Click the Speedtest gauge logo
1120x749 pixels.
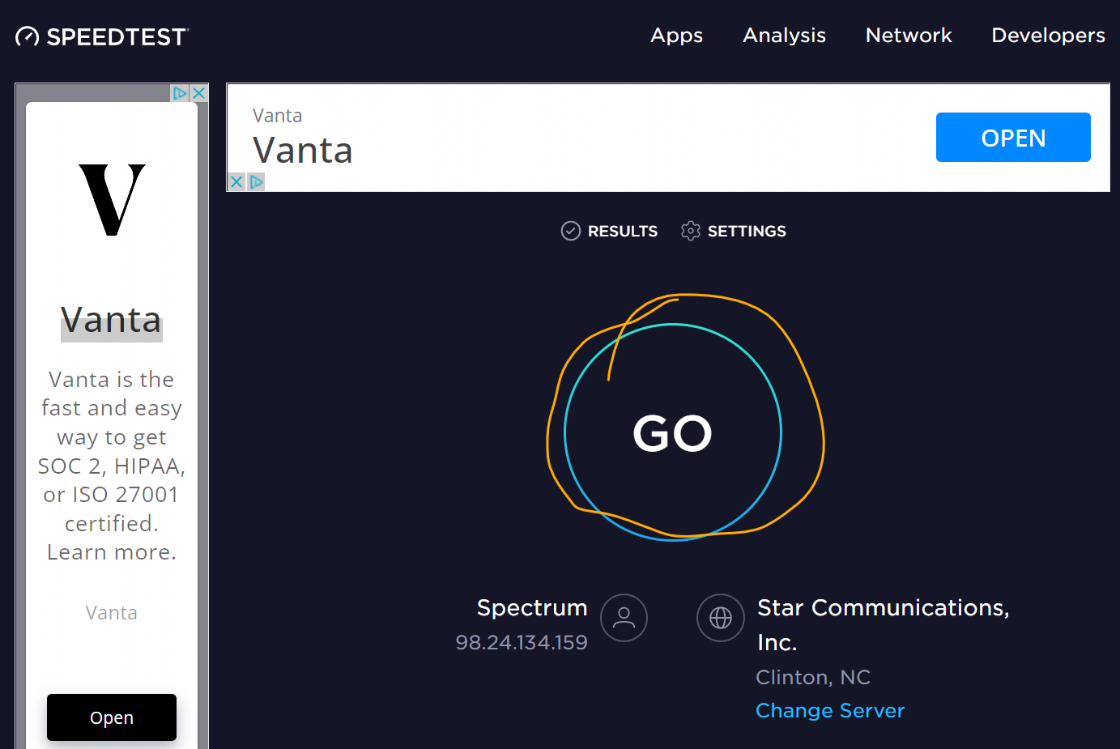[27, 36]
